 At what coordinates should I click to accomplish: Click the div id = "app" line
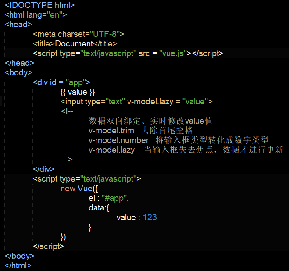tap(61, 82)
